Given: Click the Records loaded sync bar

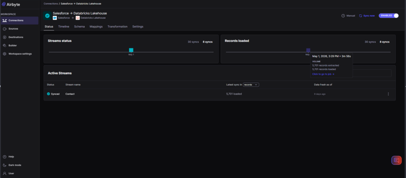Looking at the screenshot, I should pos(308,50).
